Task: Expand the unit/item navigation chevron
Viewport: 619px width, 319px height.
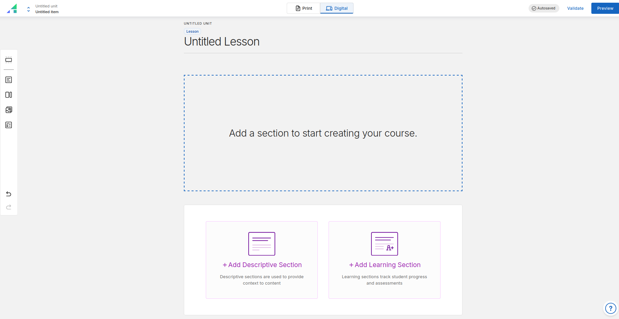Action: click(29, 9)
